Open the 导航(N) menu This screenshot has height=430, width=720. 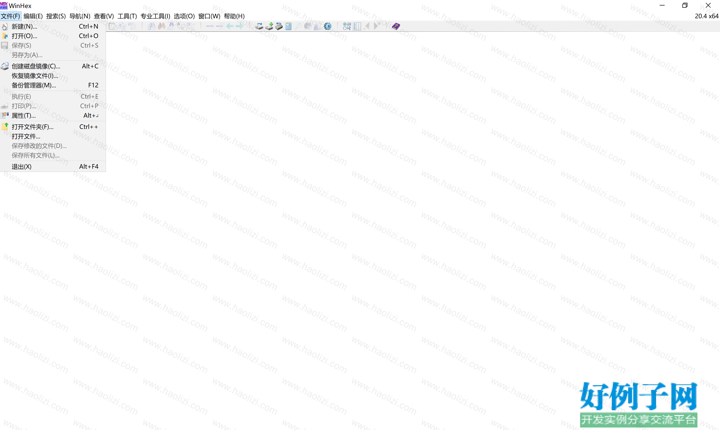click(80, 16)
